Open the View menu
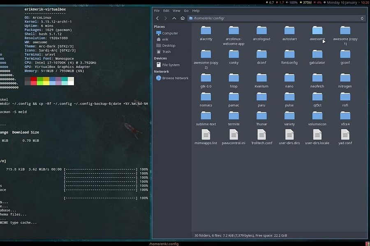The height and width of the screenshot is (246, 370). (176, 10)
